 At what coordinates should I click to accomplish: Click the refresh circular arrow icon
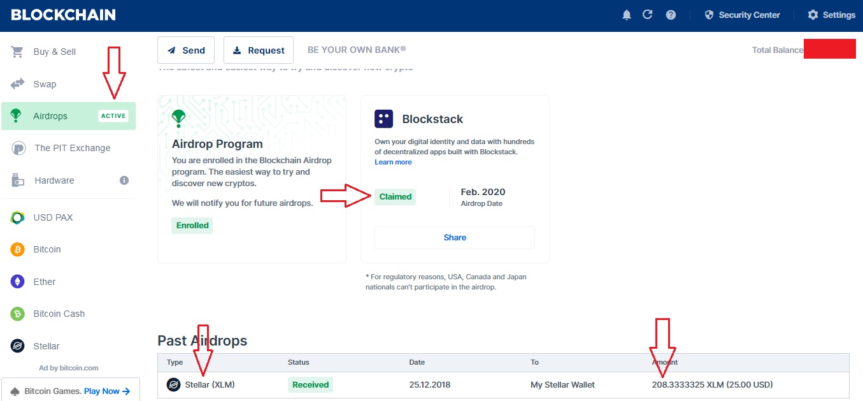tap(648, 15)
